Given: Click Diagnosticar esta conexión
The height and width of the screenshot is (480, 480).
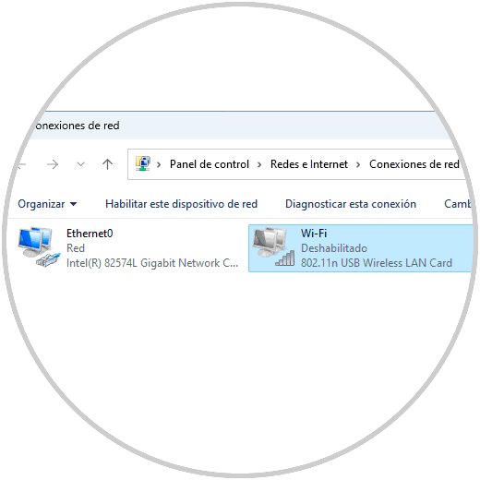Looking at the screenshot, I should click(351, 204).
